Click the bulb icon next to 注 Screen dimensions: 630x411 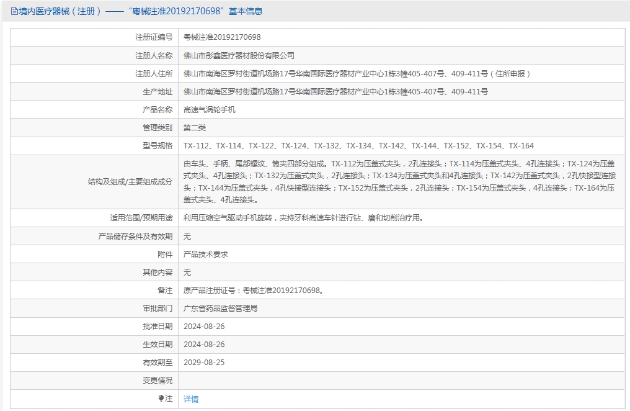(x=161, y=398)
